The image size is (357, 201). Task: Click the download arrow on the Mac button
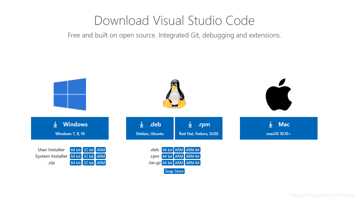270,124
